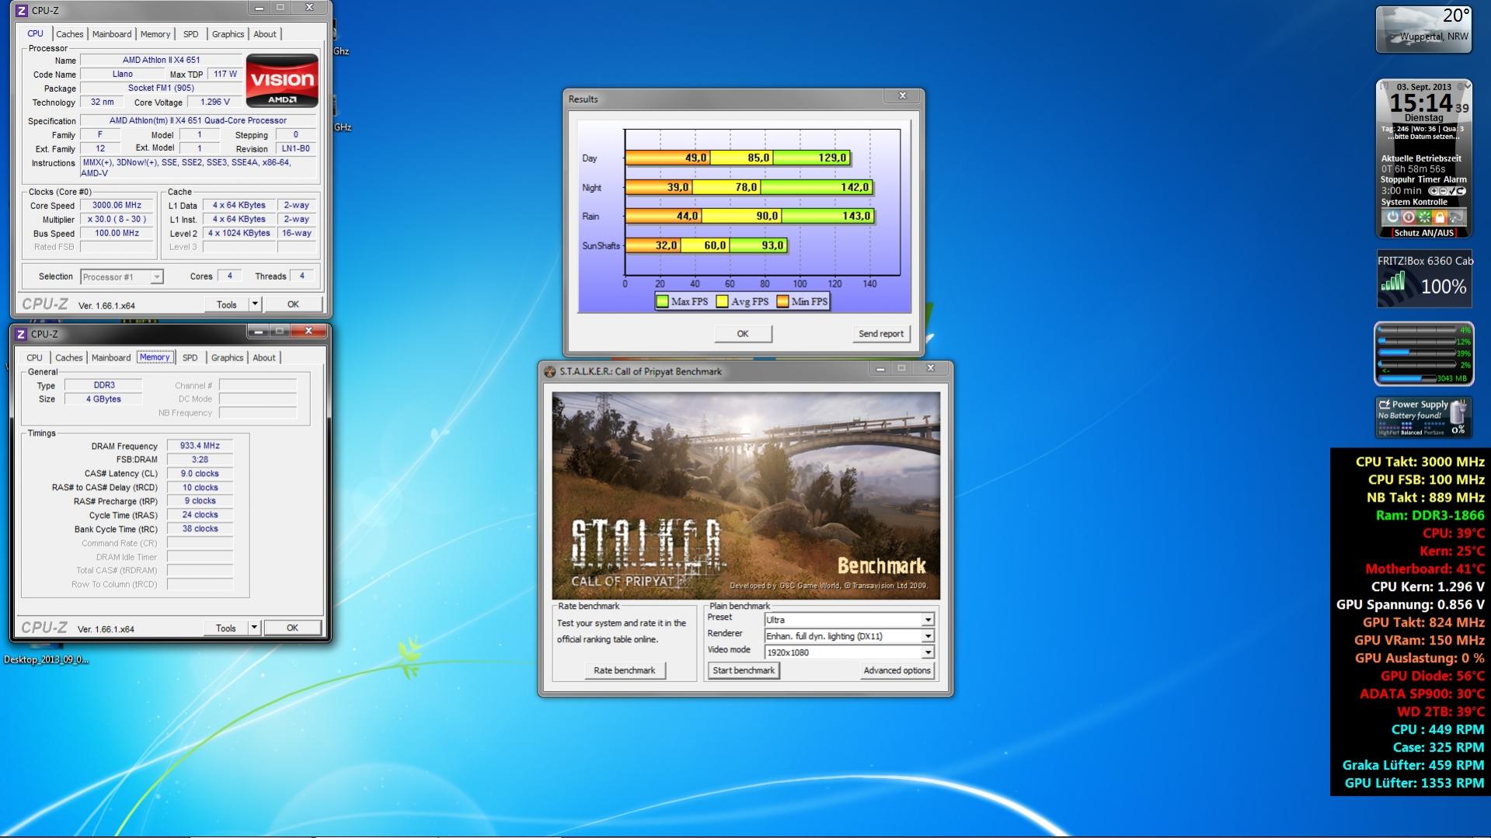The height and width of the screenshot is (838, 1491).
Task: Increase timer with the plus icon
Action: click(x=1434, y=191)
